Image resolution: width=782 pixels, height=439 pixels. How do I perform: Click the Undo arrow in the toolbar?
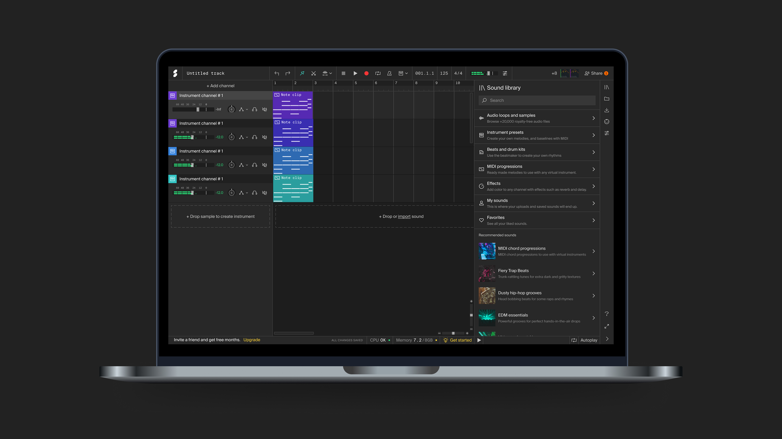(x=276, y=73)
